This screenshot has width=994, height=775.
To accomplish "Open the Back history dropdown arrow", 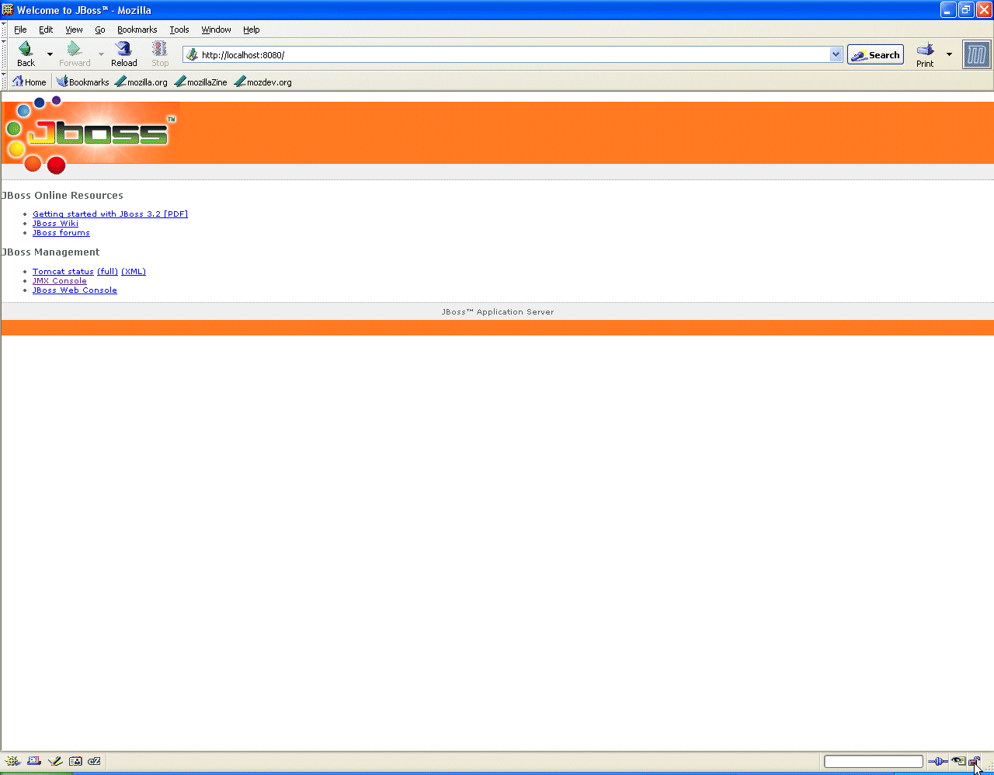I will tap(50, 54).
